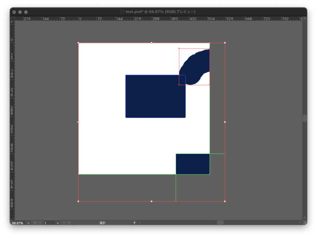Open the status display options arrow menu
This screenshot has width=317, height=237.
135,222
